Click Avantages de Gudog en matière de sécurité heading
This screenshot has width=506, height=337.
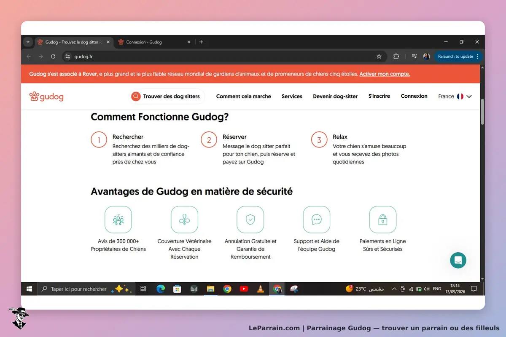click(191, 192)
